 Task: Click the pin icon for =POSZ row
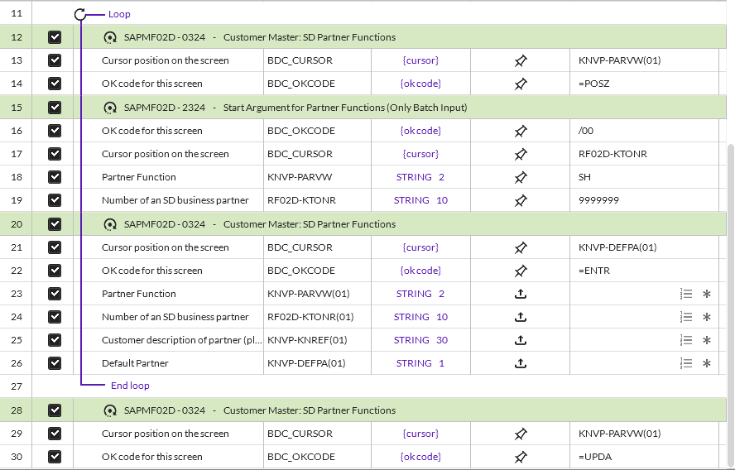[521, 84]
